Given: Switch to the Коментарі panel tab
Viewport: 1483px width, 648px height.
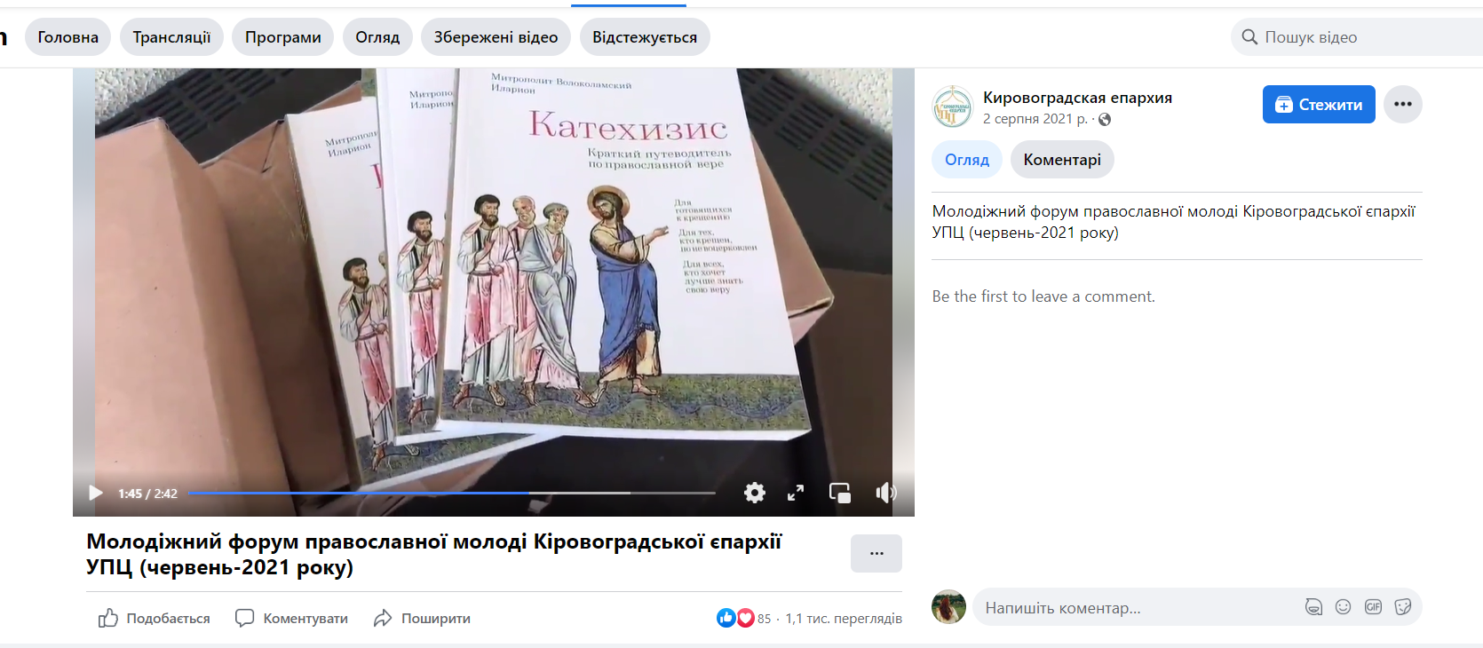Looking at the screenshot, I should (1062, 160).
